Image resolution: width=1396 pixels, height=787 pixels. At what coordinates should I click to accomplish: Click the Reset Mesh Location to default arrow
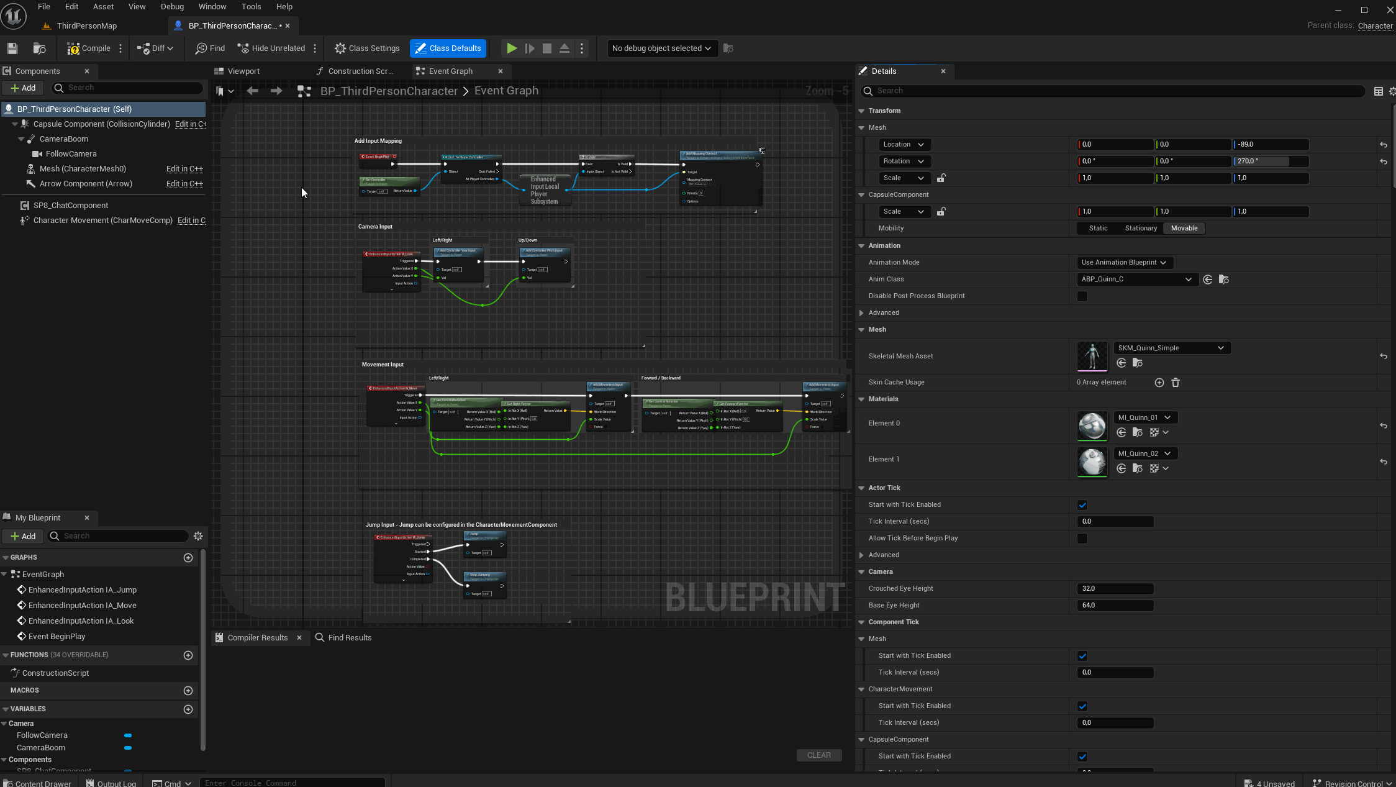point(1383,145)
